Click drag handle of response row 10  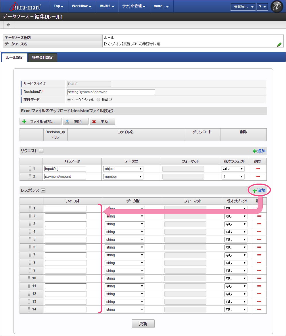click(x=29, y=278)
